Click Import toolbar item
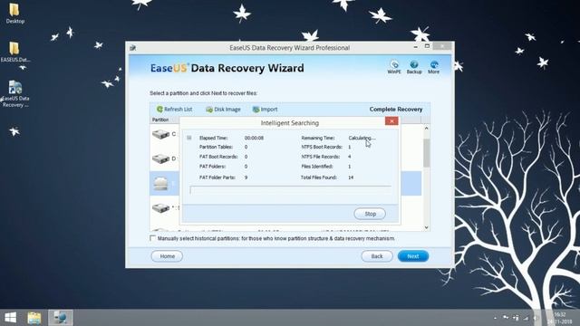Screen dimensions: 580x326 pyautogui.click(x=265, y=110)
